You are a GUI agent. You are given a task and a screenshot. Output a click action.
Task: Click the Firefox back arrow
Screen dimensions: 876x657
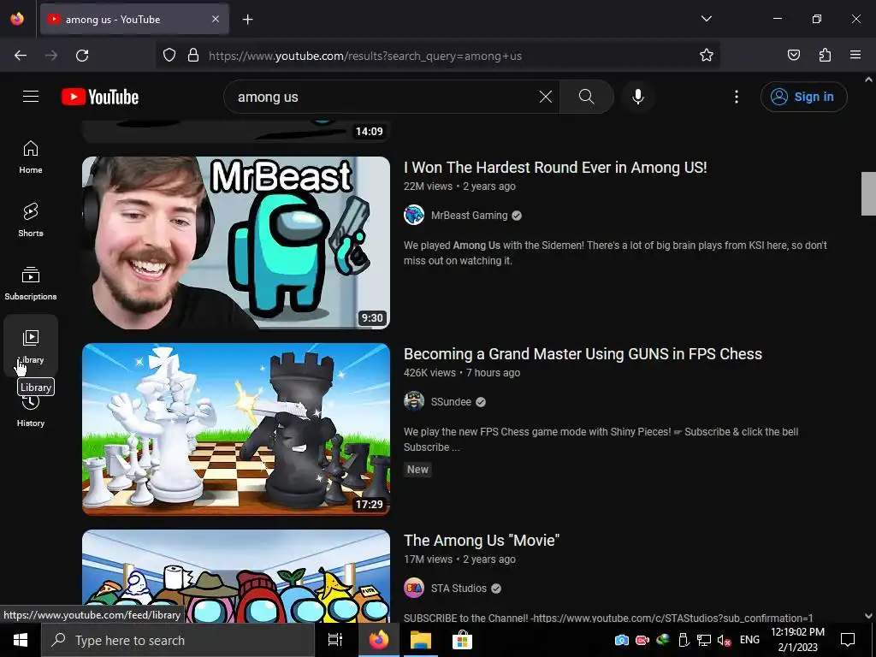pos(21,56)
